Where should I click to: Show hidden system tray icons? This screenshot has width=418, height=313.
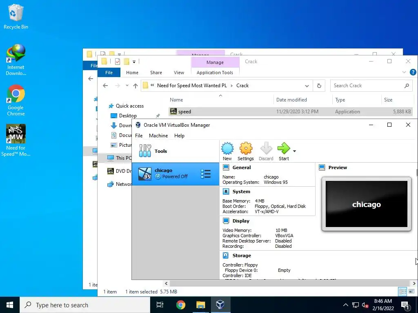click(345, 305)
